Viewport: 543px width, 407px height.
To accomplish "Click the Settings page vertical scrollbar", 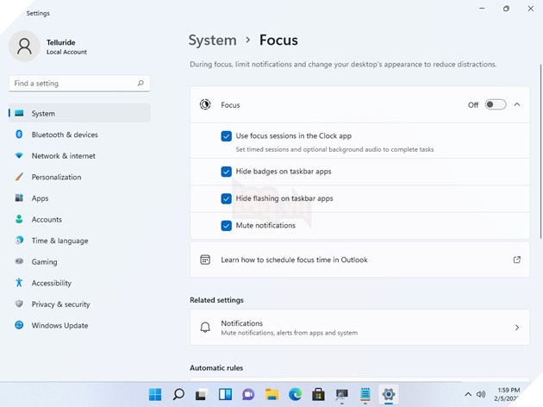I will pyautogui.click(x=540, y=152).
